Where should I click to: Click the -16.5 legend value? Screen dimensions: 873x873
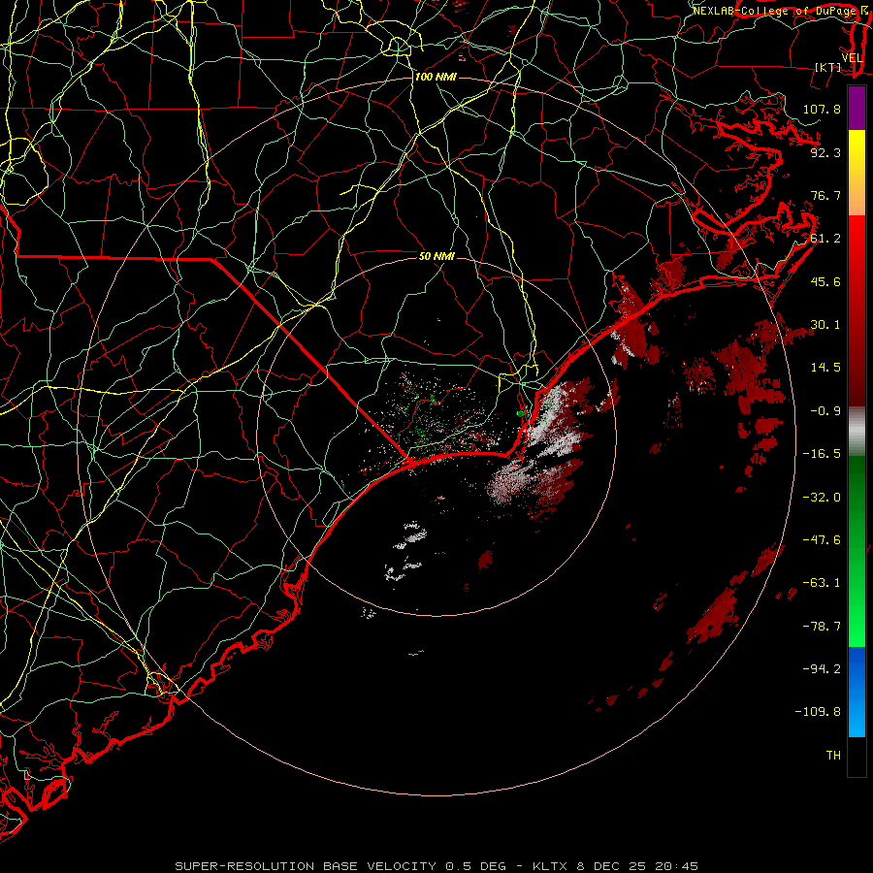pos(822,454)
